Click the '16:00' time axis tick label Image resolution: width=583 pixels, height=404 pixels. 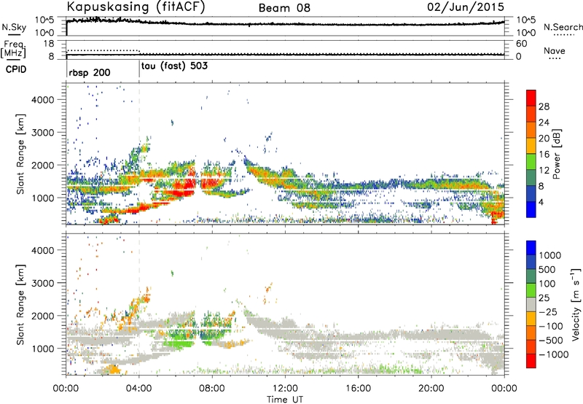point(358,389)
